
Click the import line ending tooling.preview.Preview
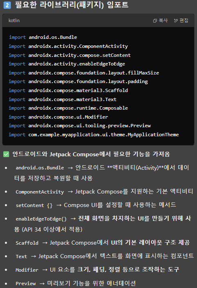[80, 126]
